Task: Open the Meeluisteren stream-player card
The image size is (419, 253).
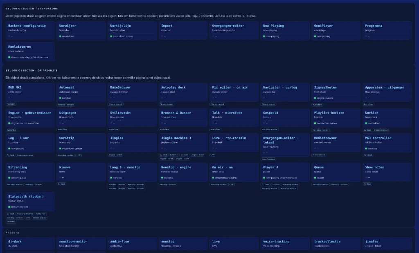Action: click(30, 52)
